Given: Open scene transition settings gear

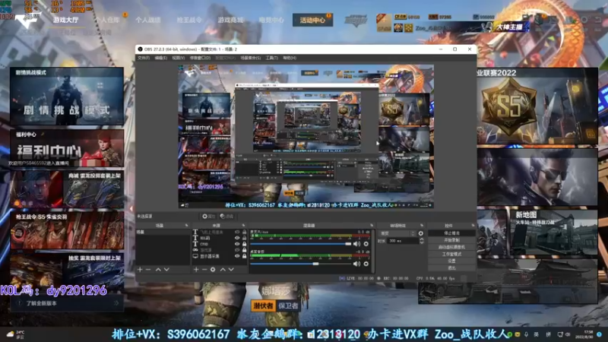Looking at the screenshot, I should coord(421,233).
